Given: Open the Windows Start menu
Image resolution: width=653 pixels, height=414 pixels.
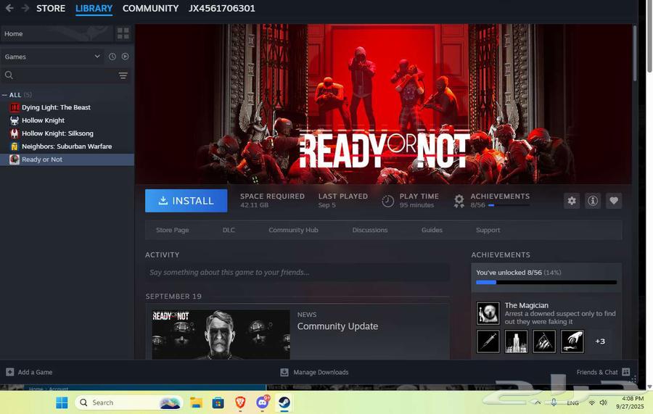Looking at the screenshot, I should click(x=62, y=402).
